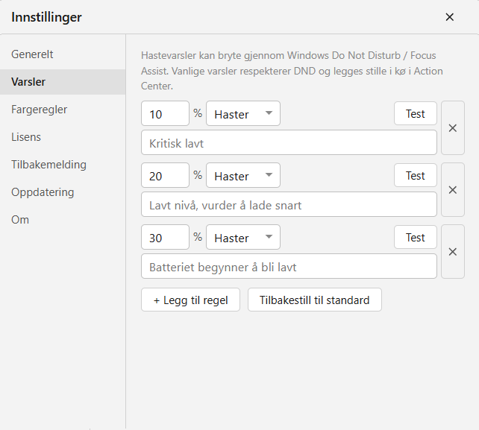This screenshot has width=479, height=430.
Task: Close the Innstillinger window
Action: (x=449, y=17)
